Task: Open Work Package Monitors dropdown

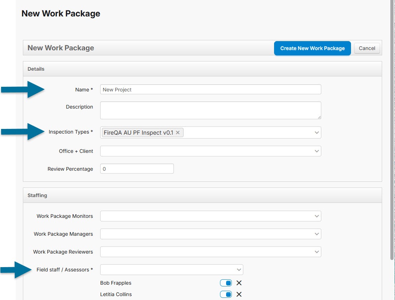Action: click(x=316, y=216)
